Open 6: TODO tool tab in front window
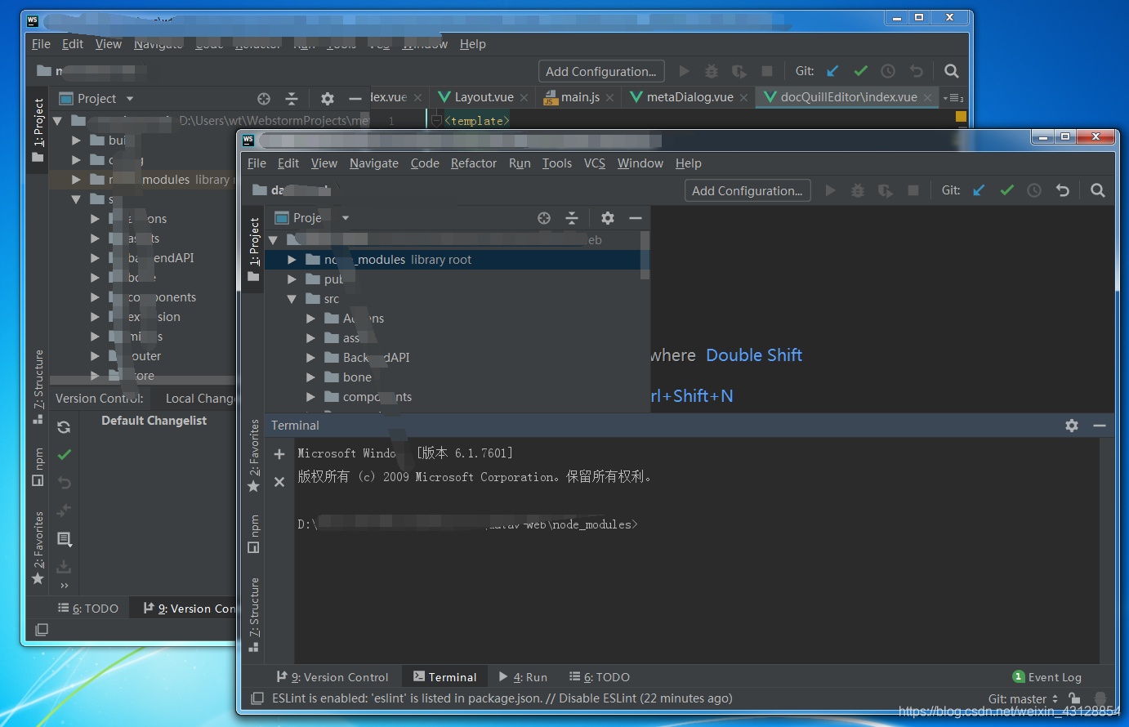This screenshot has height=727, width=1129. click(x=600, y=677)
